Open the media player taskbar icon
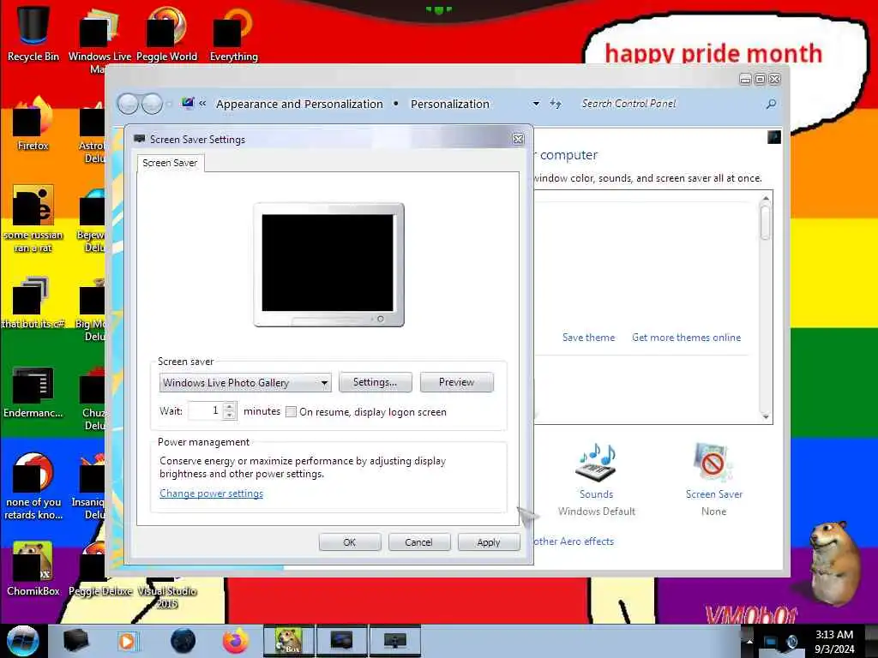Screen dimensions: 878x658 click(128, 641)
